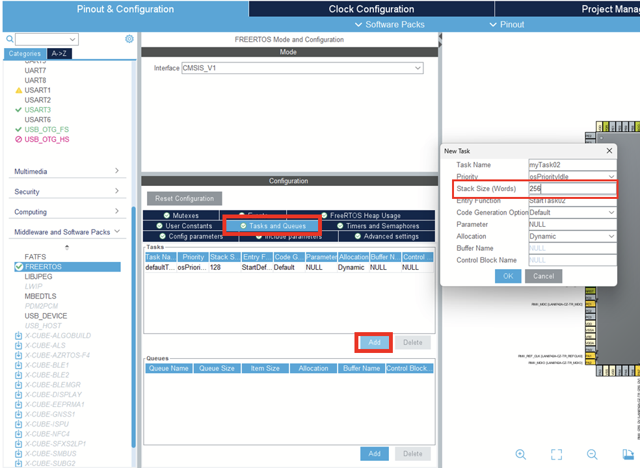Click the search magnifier icon
Image resolution: width=640 pixels, height=468 pixels.
pyautogui.click(x=10, y=39)
